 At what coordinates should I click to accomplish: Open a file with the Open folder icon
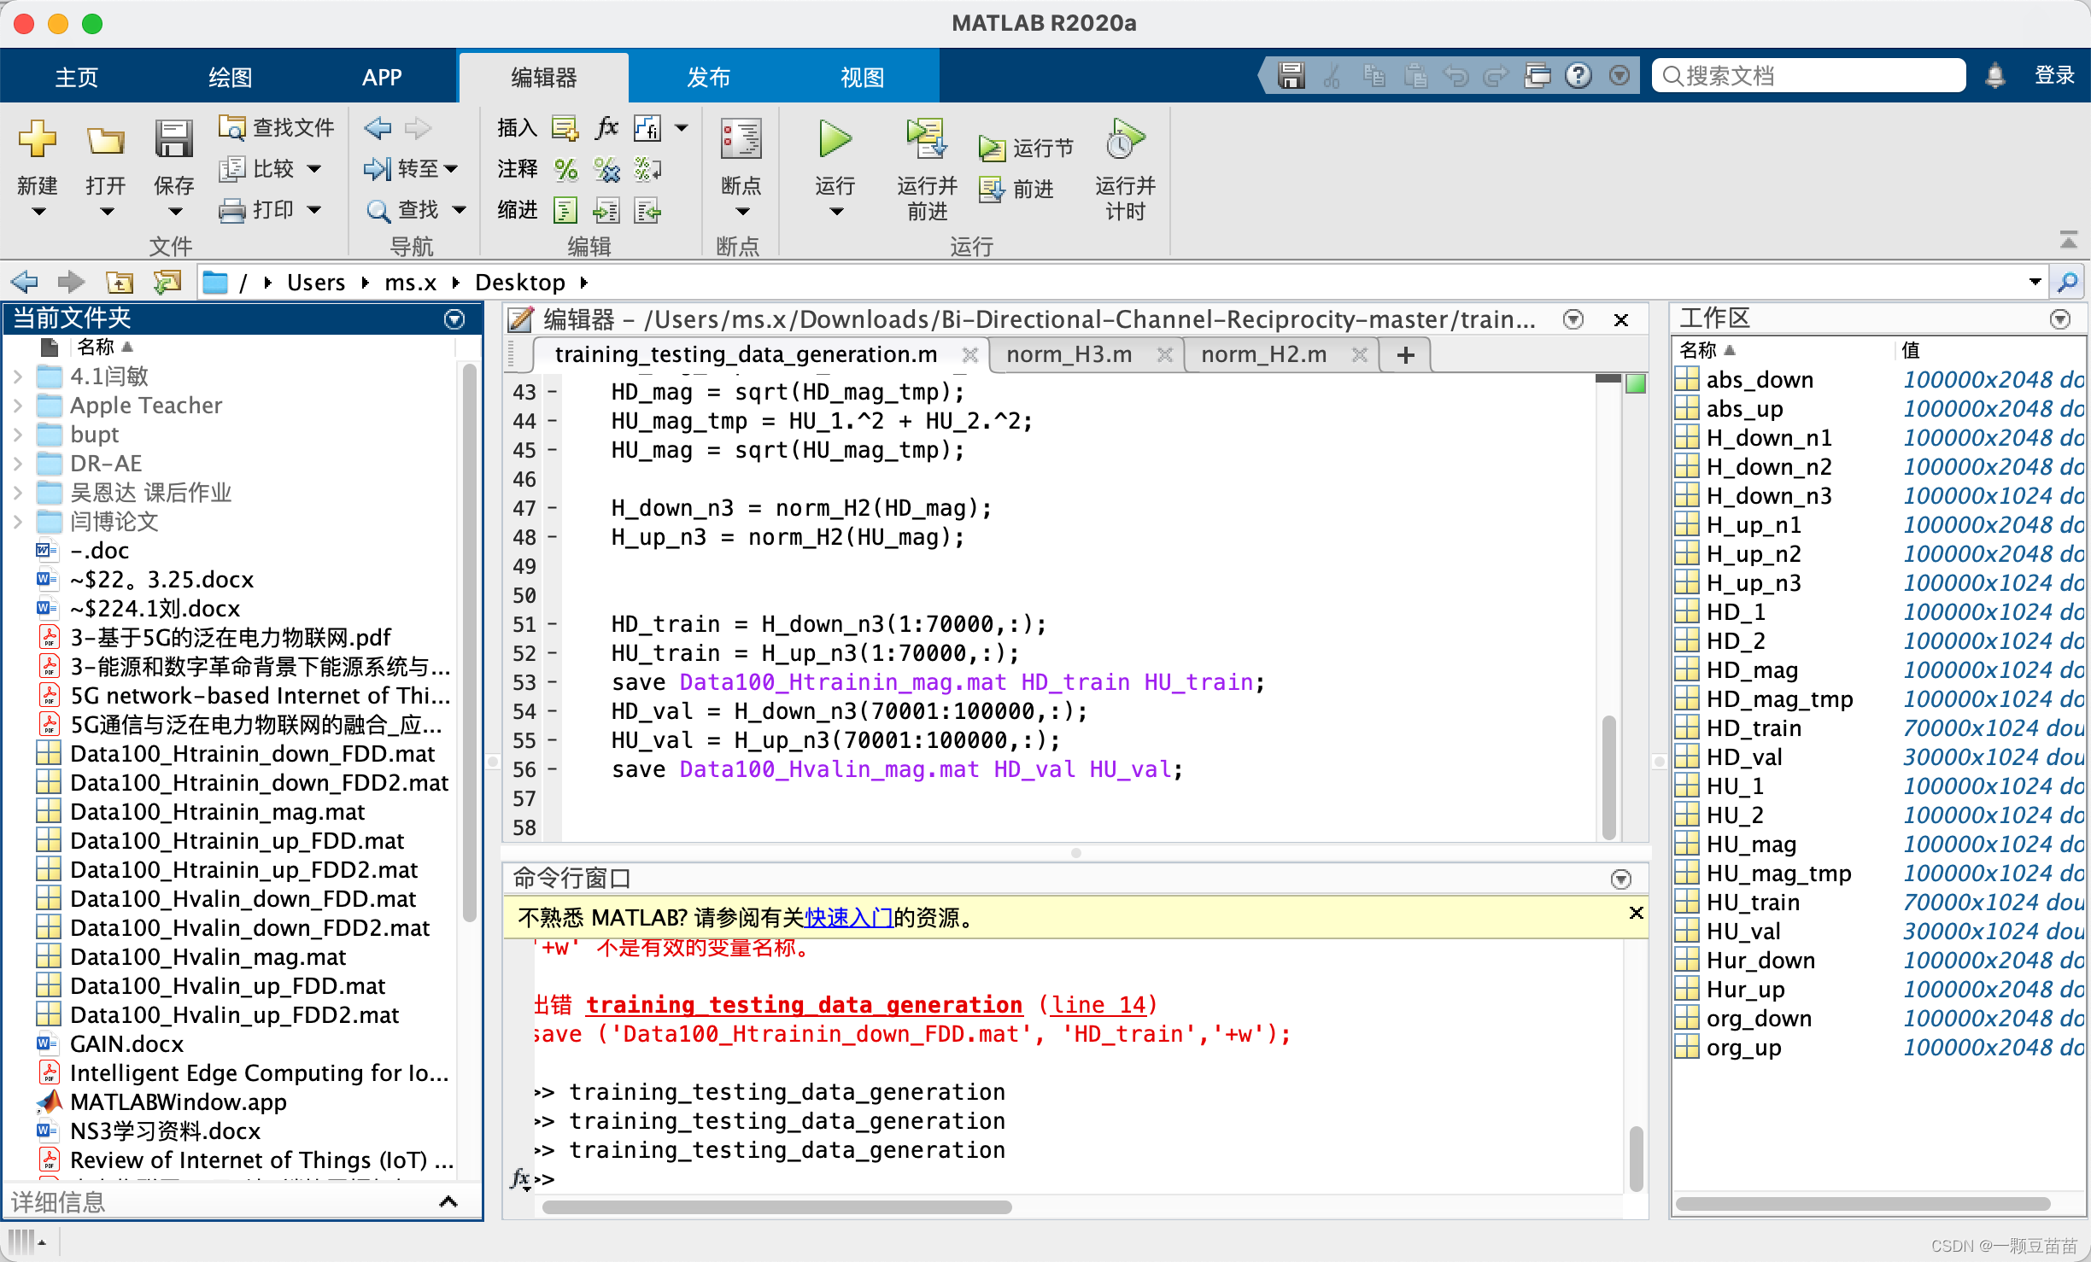pyautogui.click(x=105, y=140)
